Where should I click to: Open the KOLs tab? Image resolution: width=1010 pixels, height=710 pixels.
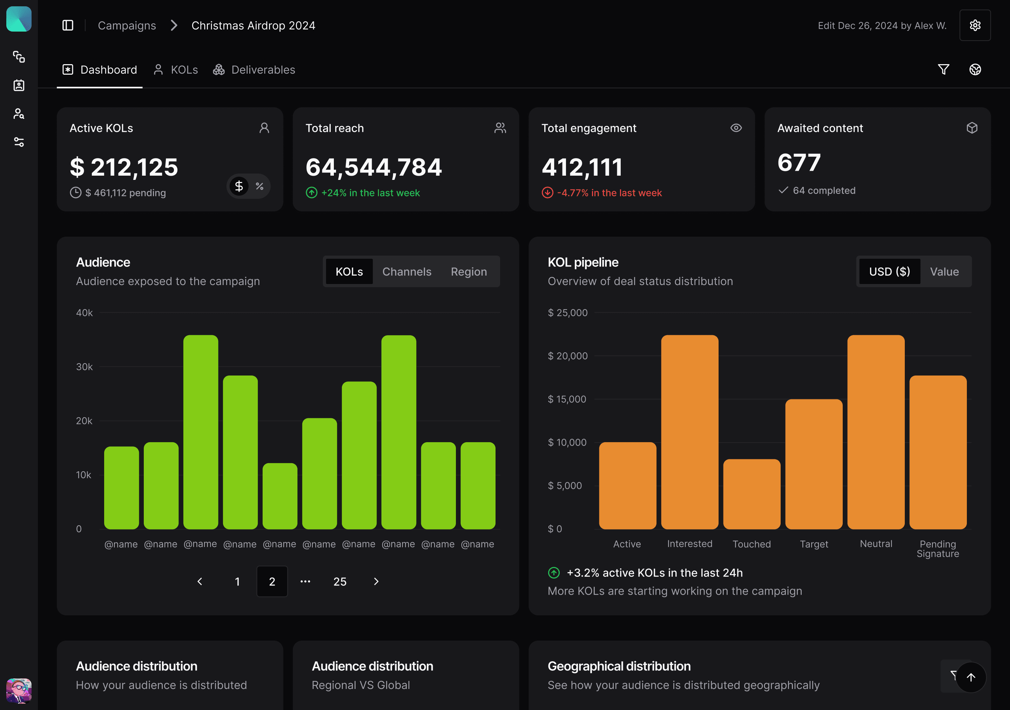click(x=175, y=69)
